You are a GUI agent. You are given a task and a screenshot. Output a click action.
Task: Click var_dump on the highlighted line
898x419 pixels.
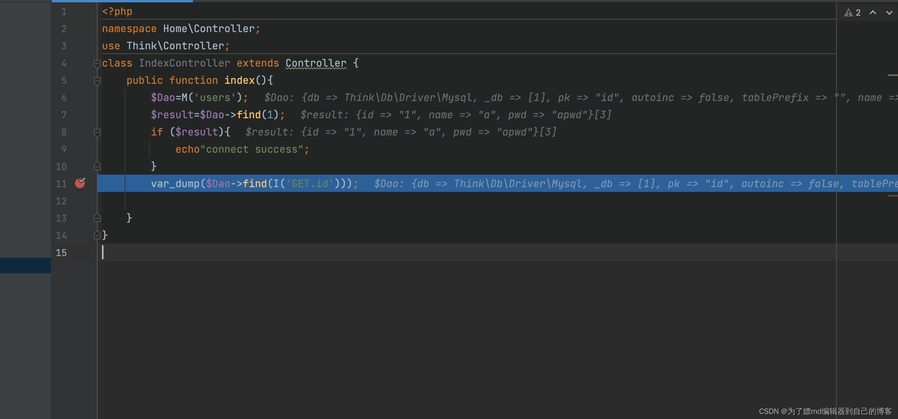(175, 184)
